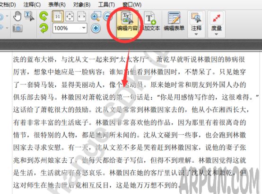Open the 窗口(W) menu
Viewport: 262px width, 194px height.
132,5
